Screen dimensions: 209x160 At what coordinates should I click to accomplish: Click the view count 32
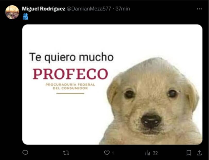pos(155,153)
